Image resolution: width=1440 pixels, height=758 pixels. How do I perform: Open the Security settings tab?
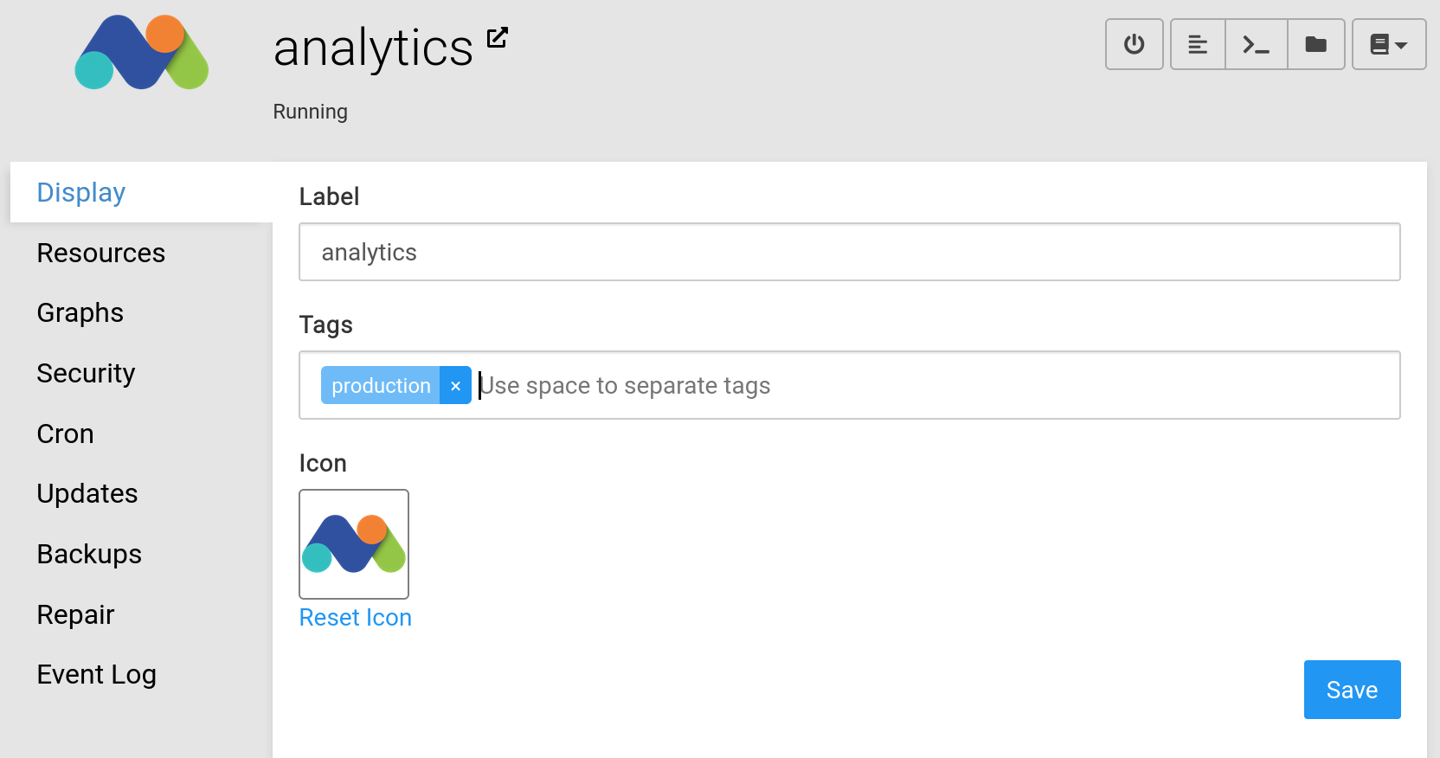87,373
